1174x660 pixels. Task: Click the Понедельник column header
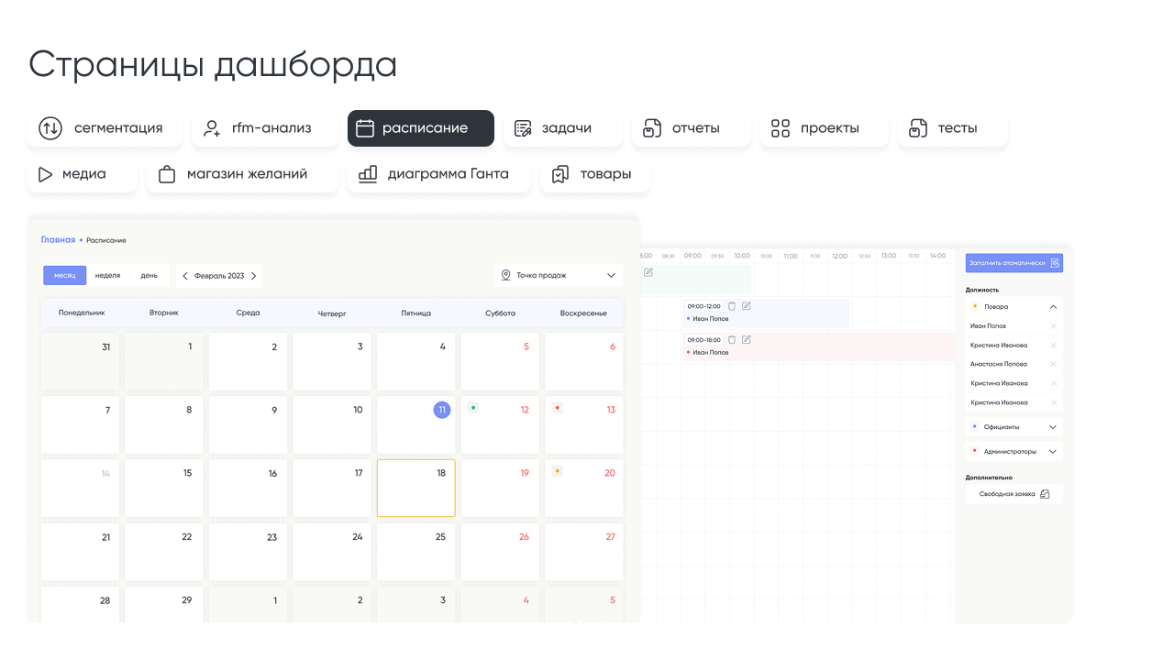point(82,313)
